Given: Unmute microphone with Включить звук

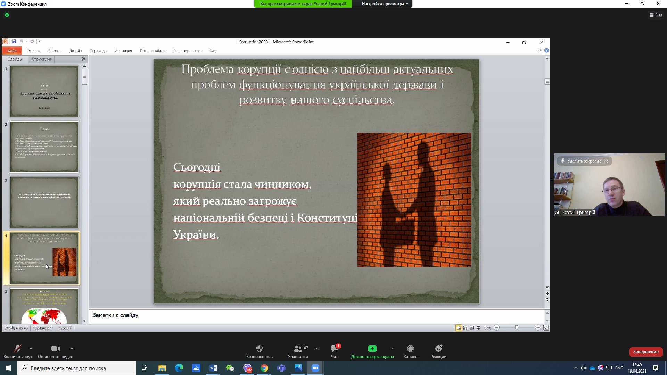Looking at the screenshot, I should click(17, 349).
